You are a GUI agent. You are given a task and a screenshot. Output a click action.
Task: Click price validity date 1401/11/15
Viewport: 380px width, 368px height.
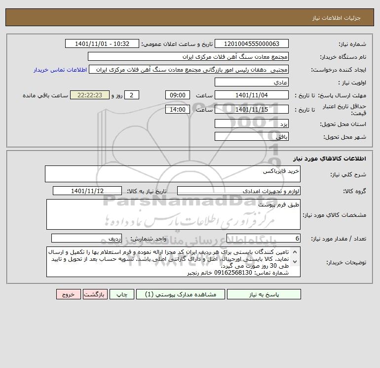pyautogui.click(x=252, y=109)
